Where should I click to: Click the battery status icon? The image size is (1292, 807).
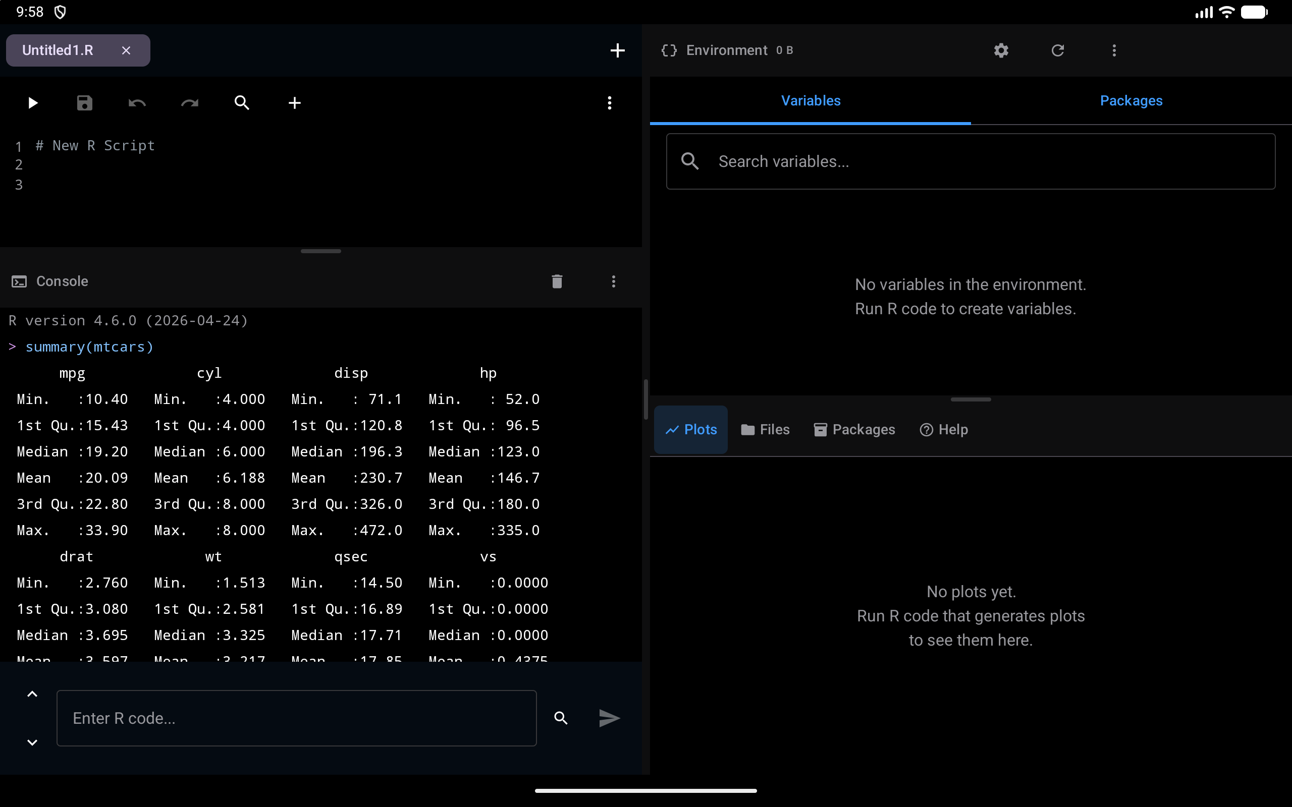click(1254, 12)
